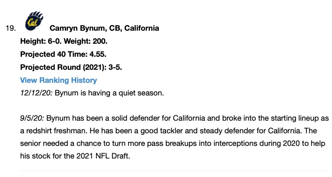This screenshot has width=332, height=177.
Task: Open the View Ranking History link
Action: click(x=58, y=80)
